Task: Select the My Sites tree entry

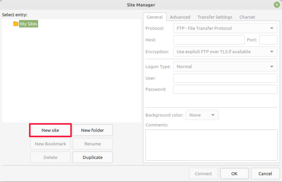Action: coord(29,24)
